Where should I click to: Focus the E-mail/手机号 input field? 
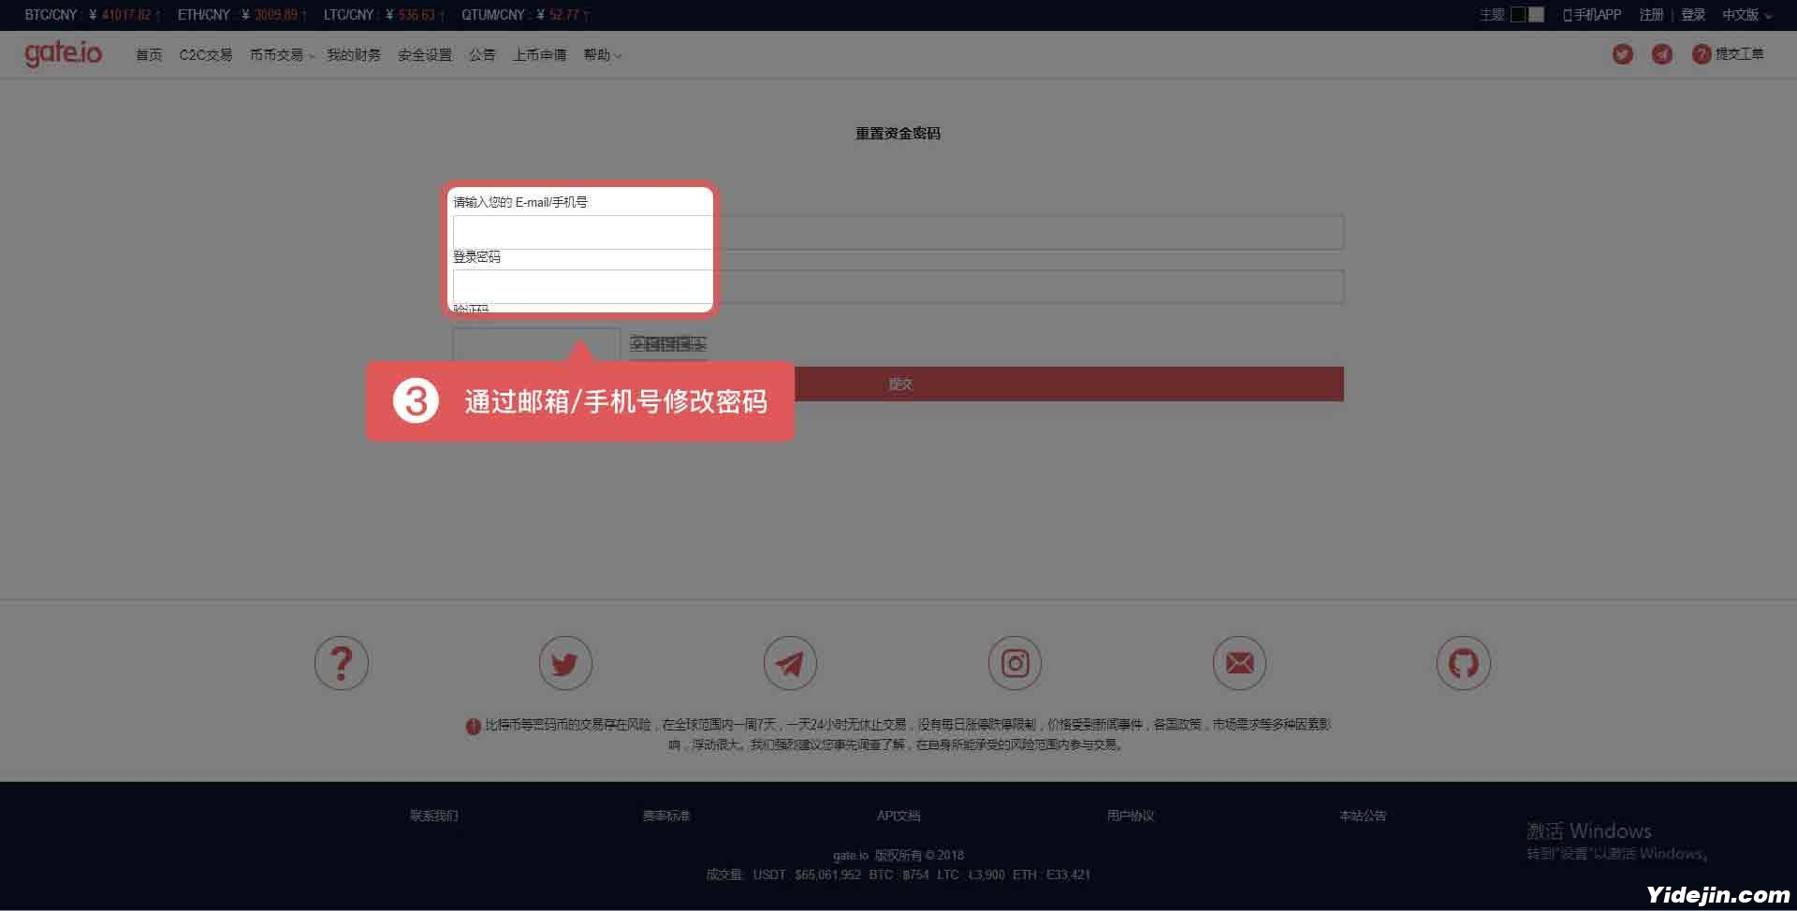tap(897, 232)
